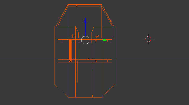The height and width of the screenshot is (105, 189).
Task: Select the right circled origin point
Action: tap(97, 36)
